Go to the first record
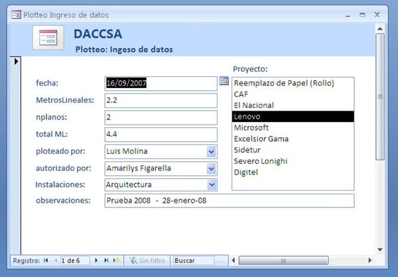 coord(46,260)
